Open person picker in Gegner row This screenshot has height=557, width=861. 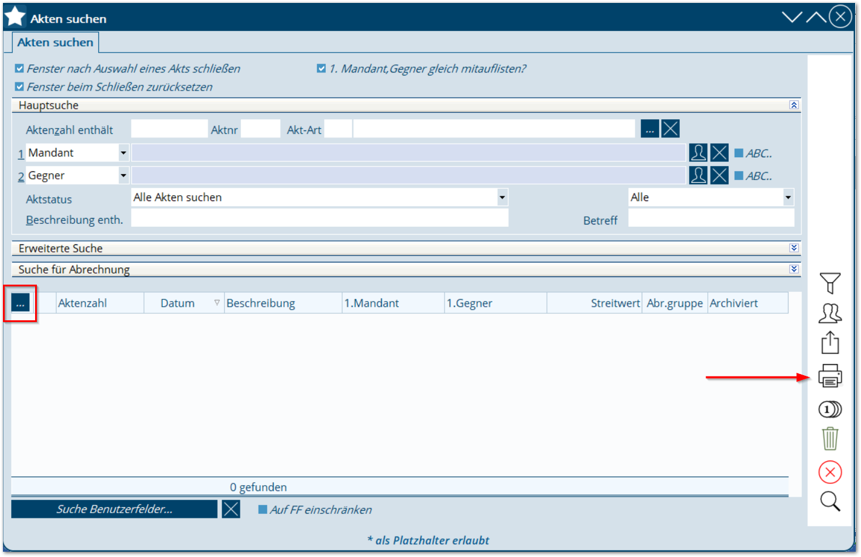pyautogui.click(x=698, y=175)
